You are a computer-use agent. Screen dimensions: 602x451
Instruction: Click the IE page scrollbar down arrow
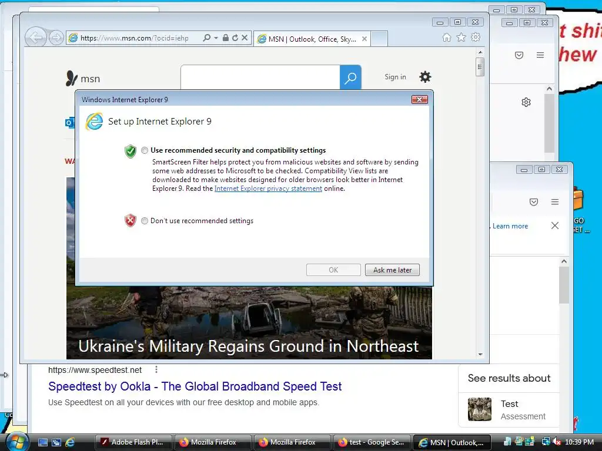480,355
